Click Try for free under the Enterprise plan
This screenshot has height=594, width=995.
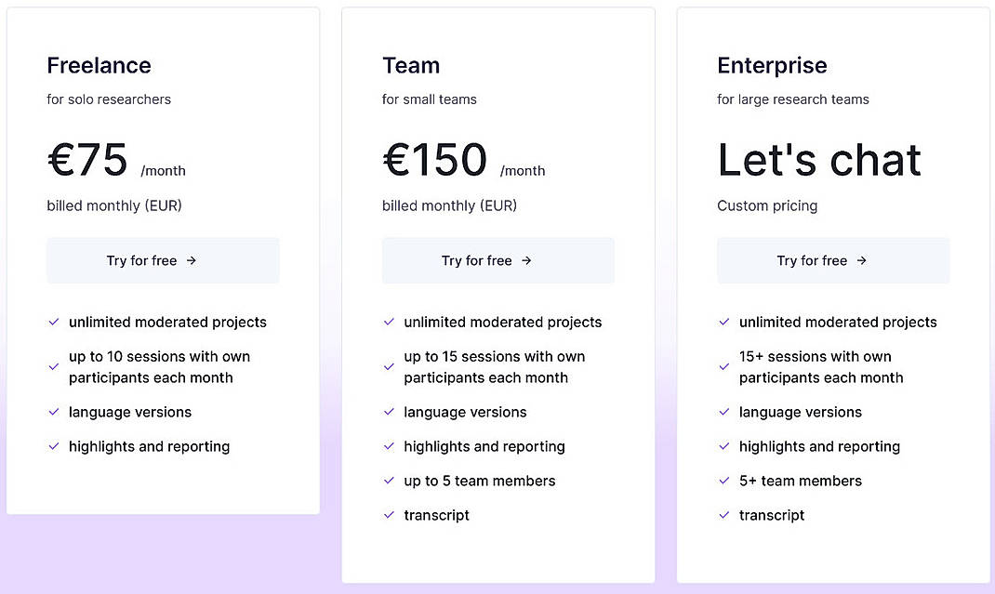tap(833, 260)
